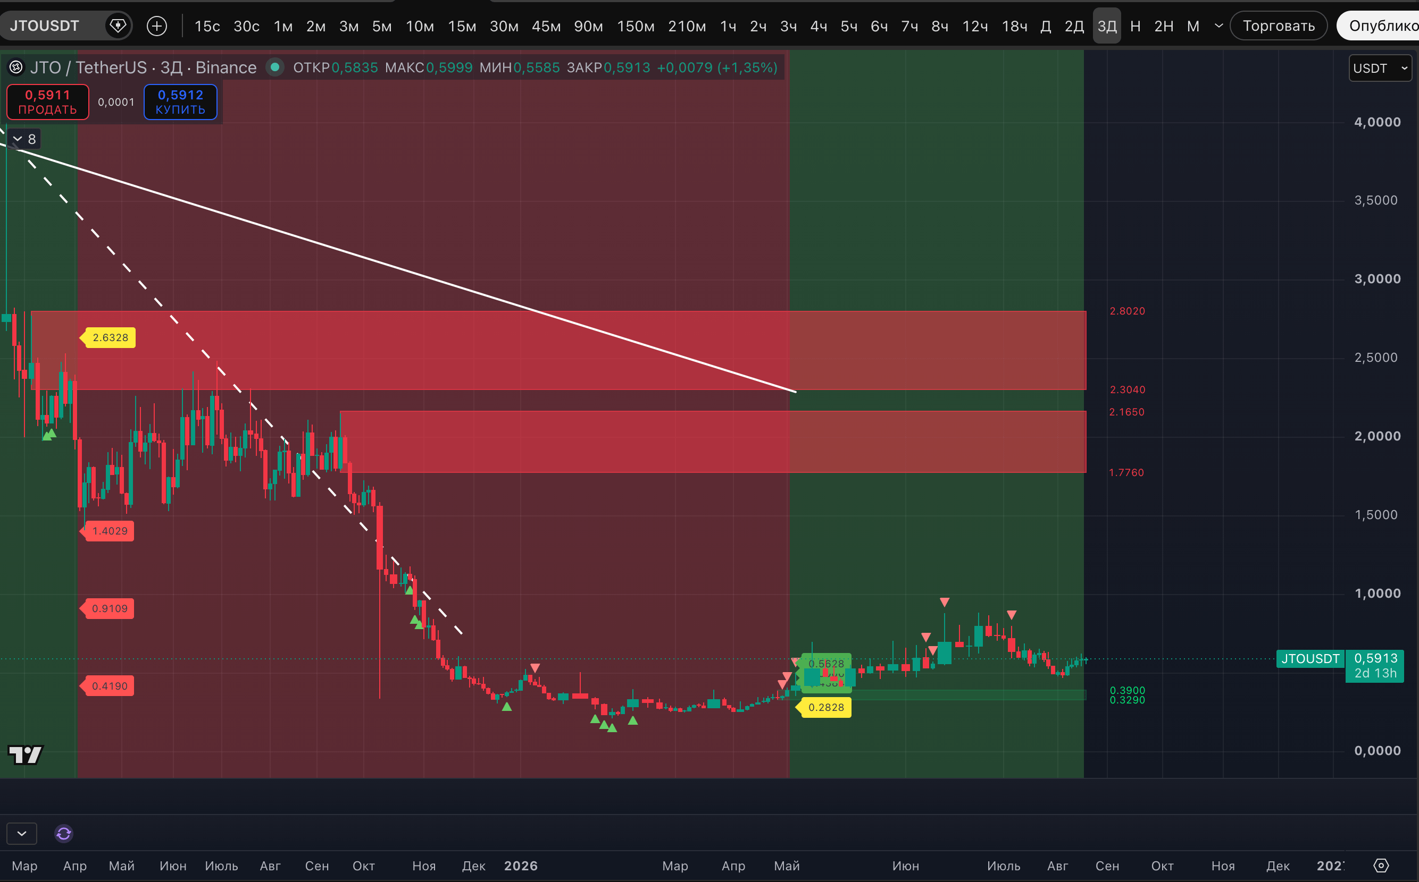
Task: Click the 0,5913 current price axis label
Action: (x=1375, y=666)
